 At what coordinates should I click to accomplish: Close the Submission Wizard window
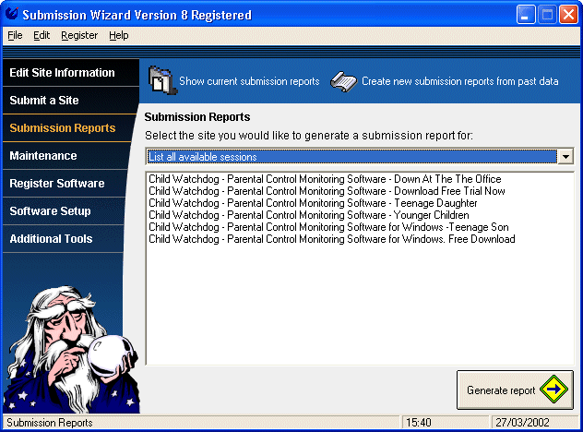[x=569, y=15]
